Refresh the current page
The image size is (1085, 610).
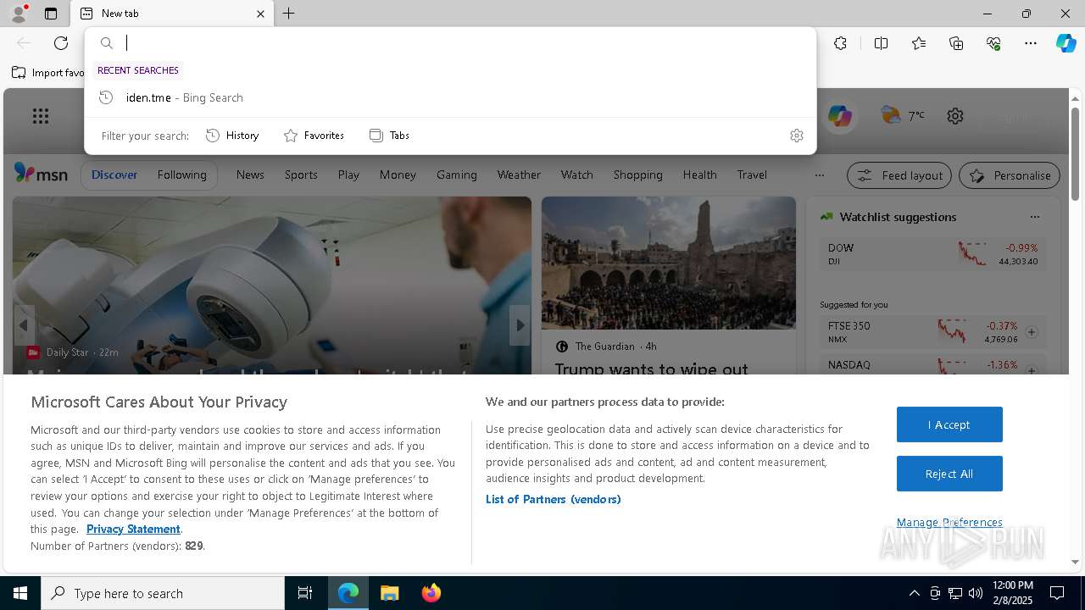click(x=61, y=43)
